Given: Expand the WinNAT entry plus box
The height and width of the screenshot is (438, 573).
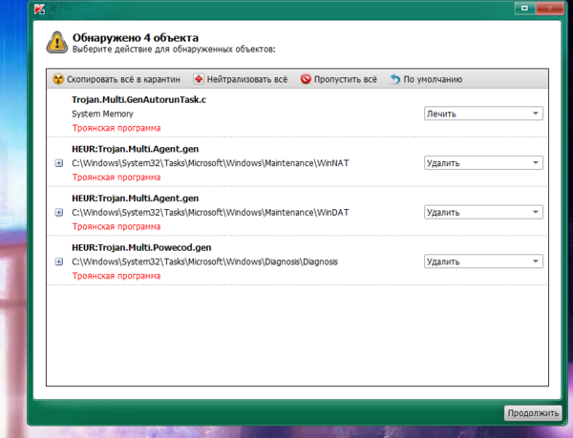Looking at the screenshot, I should (59, 163).
